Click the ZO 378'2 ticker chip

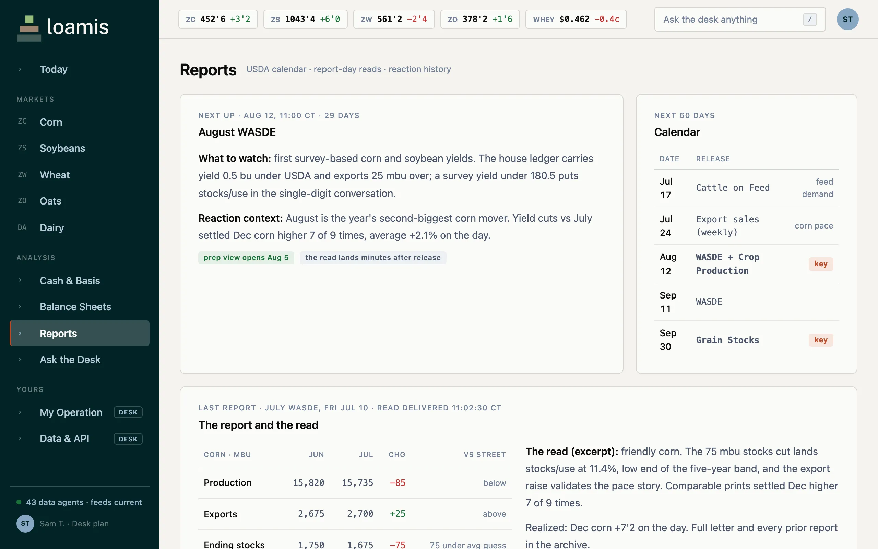[x=480, y=19]
